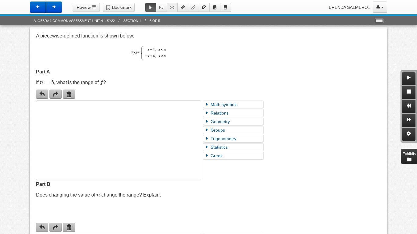
Task: Fast-forward the audio reader
Action: pos(409,120)
